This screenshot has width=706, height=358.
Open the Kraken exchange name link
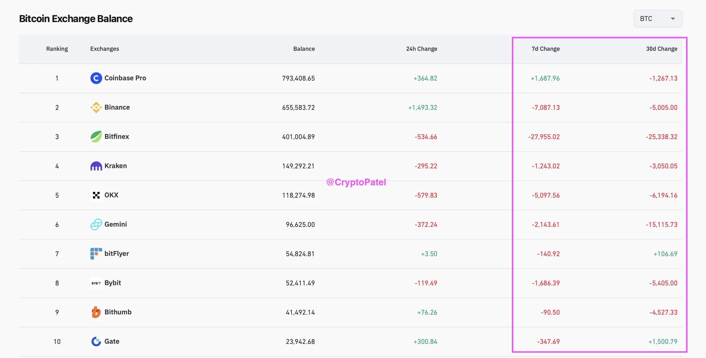115,166
